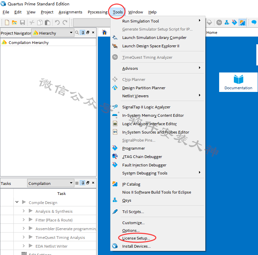Screen dimensions: 258x255
Task: Float the Project Navigator panel
Action: point(88,33)
